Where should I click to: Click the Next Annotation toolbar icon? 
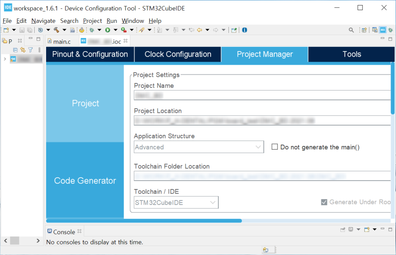coord(159,30)
